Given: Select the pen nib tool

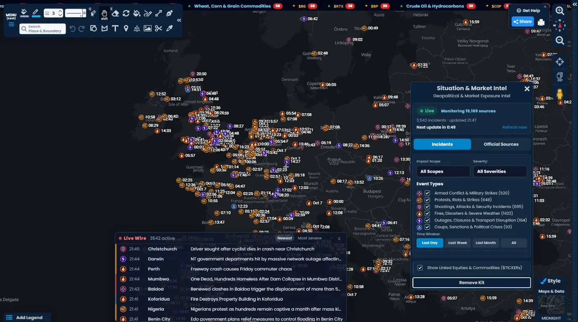Looking at the screenshot, I should pyautogui.click(x=169, y=13).
